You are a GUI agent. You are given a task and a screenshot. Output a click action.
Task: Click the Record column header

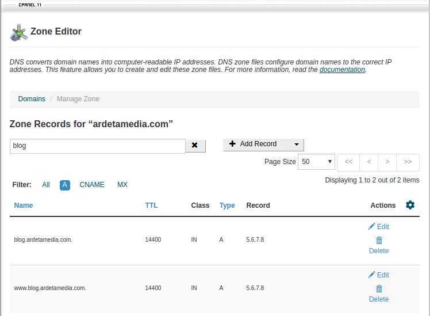pyautogui.click(x=258, y=205)
